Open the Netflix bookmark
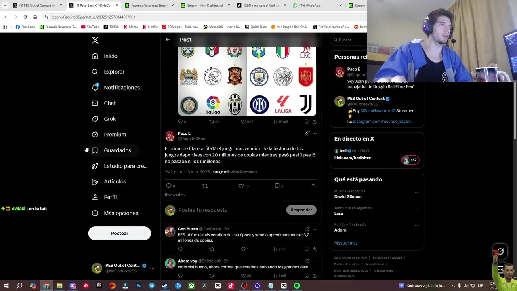Viewport: 517px width, 291px height. coord(149,27)
